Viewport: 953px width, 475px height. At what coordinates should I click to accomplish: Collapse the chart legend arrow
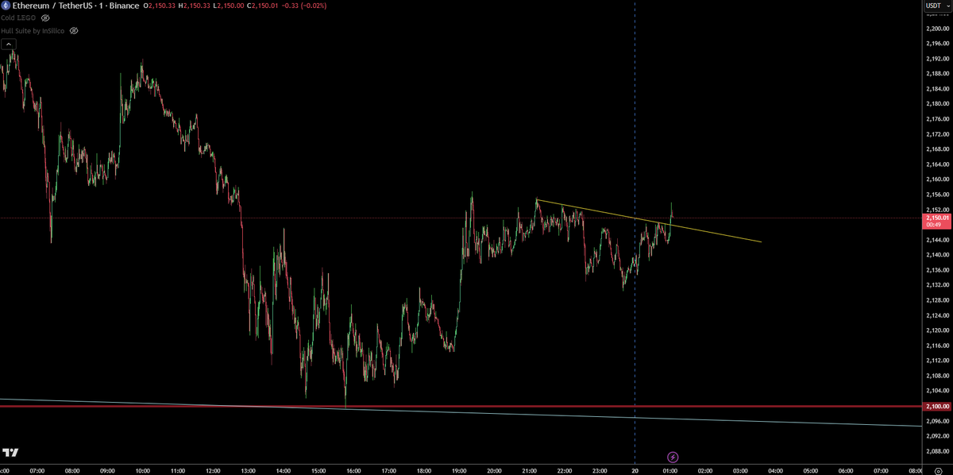click(7, 44)
